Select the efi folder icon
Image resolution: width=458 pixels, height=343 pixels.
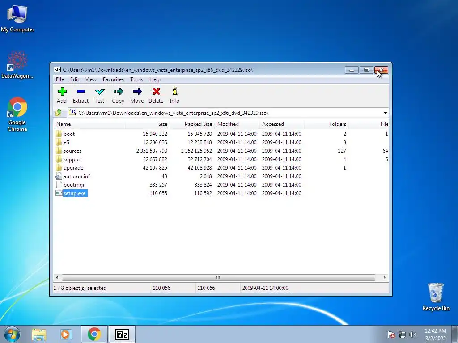point(59,142)
